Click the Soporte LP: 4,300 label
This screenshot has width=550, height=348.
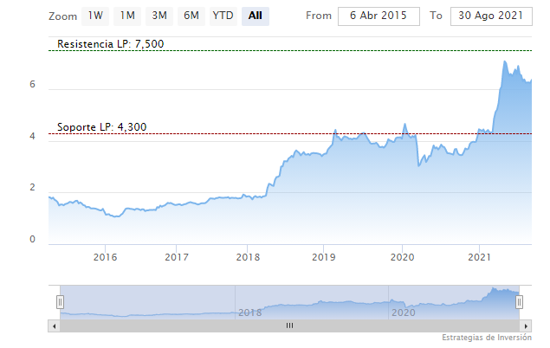[x=101, y=127]
